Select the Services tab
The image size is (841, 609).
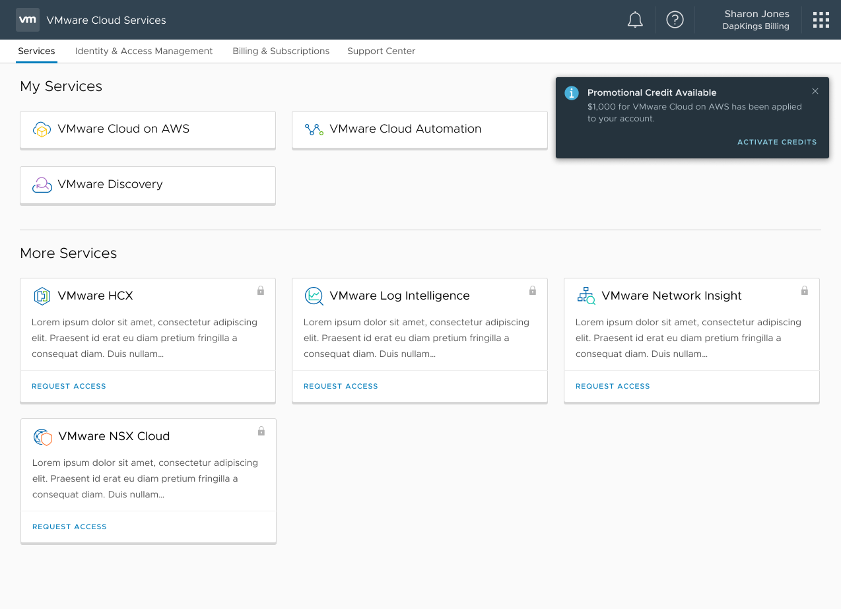click(36, 51)
